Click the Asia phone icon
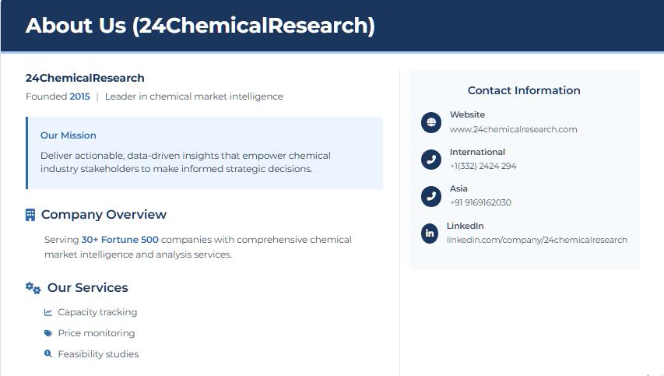The image size is (664, 376). 431,196
